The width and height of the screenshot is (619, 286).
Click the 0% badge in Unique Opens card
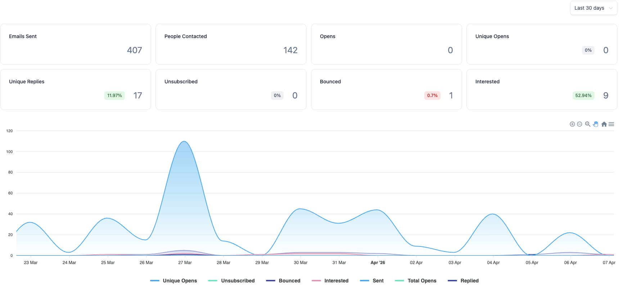[x=588, y=50]
